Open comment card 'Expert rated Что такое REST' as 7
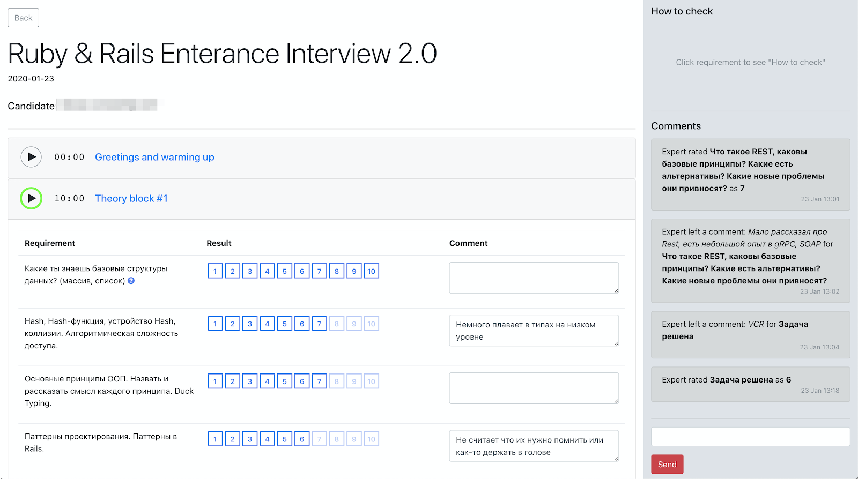Image resolution: width=858 pixels, height=479 pixels. click(750, 175)
